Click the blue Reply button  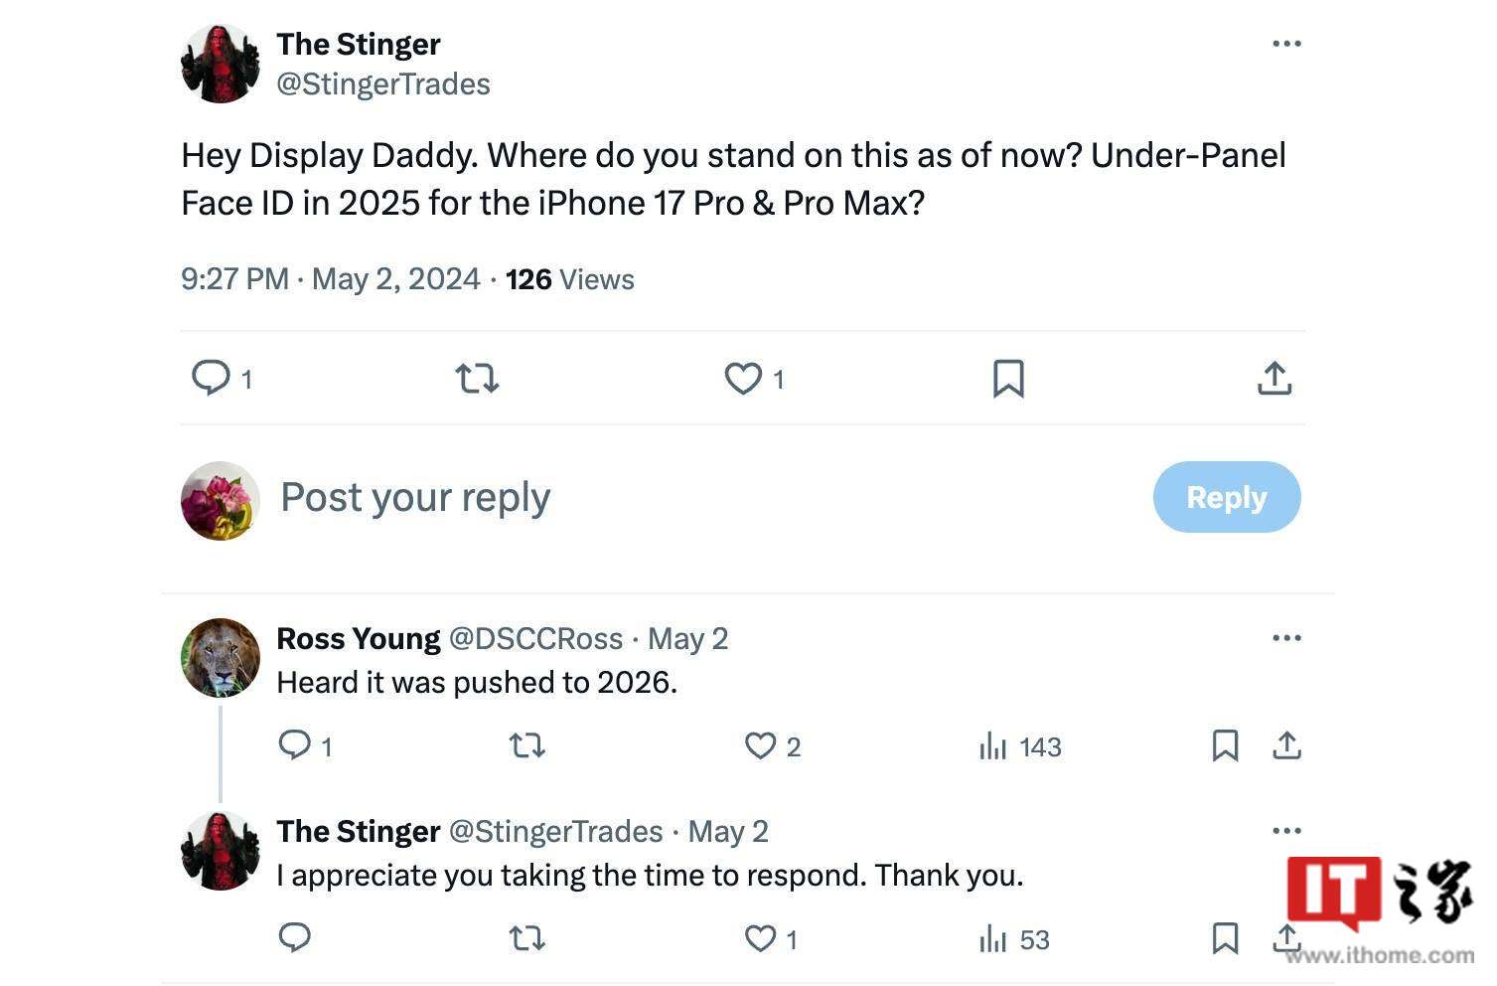coord(1227,497)
